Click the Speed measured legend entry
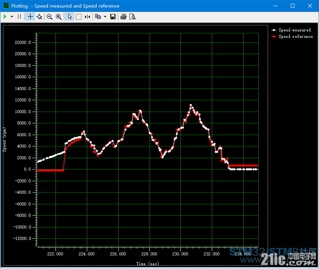Screen dimensions: 319x269 coord(291,30)
